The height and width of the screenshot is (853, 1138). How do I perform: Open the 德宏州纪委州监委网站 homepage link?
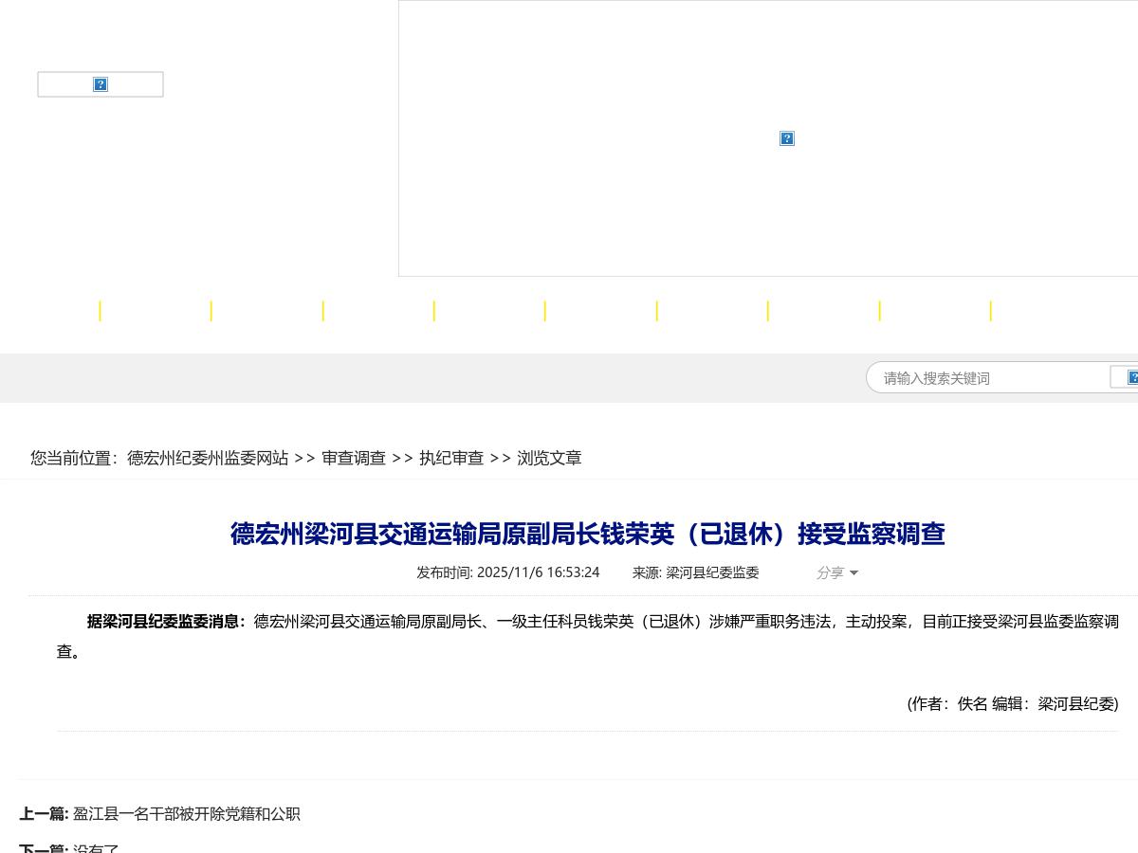click(207, 458)
